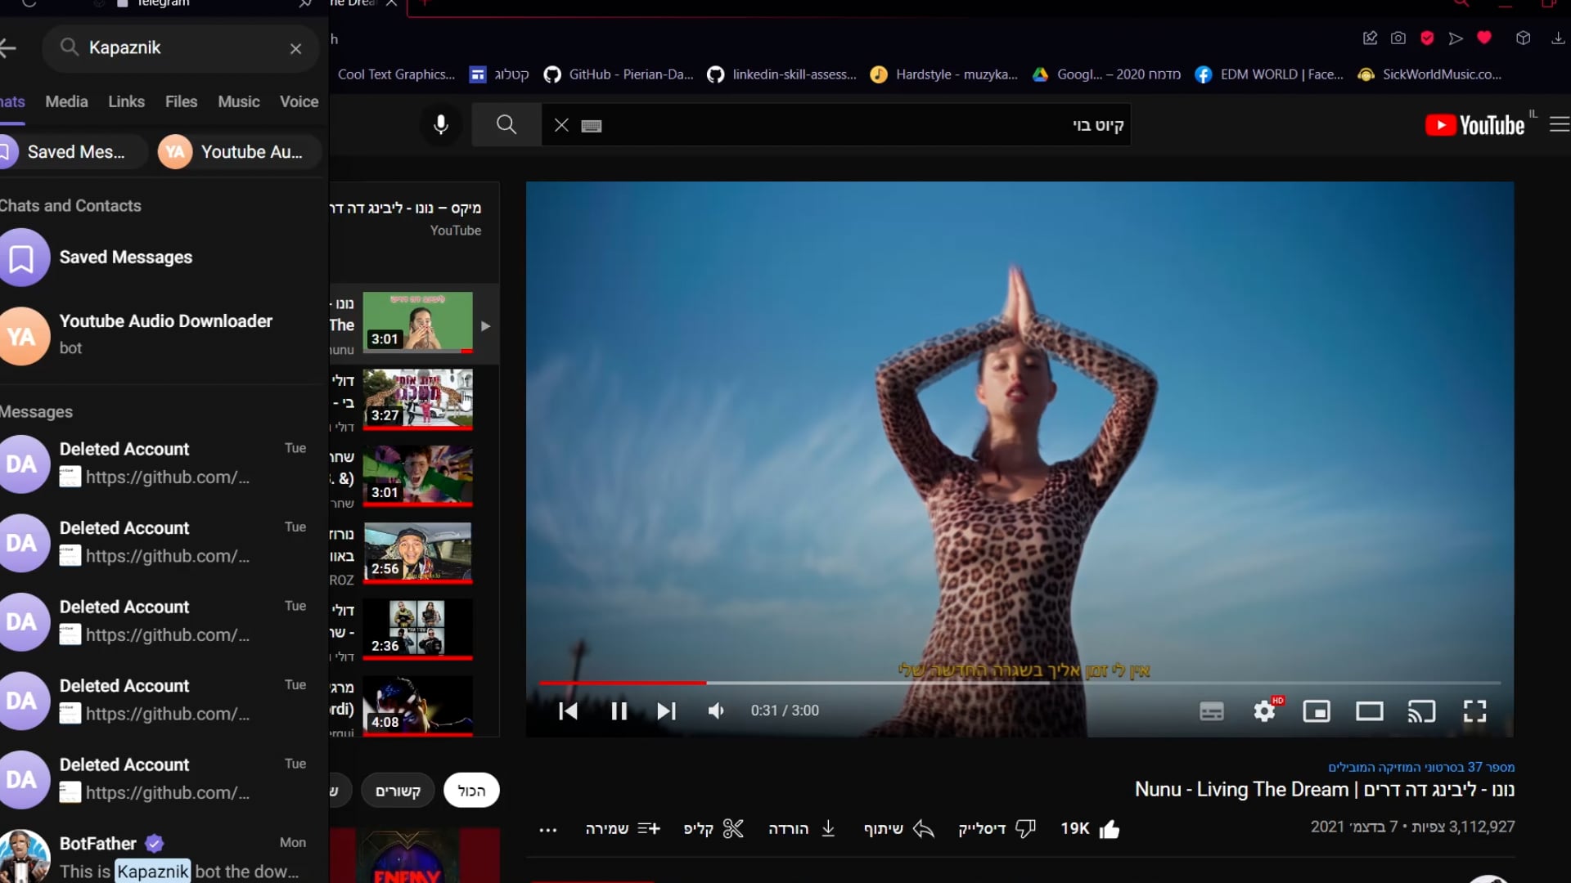1571x883 pixels.
Task: Pause the video playback
Action: 619,711
